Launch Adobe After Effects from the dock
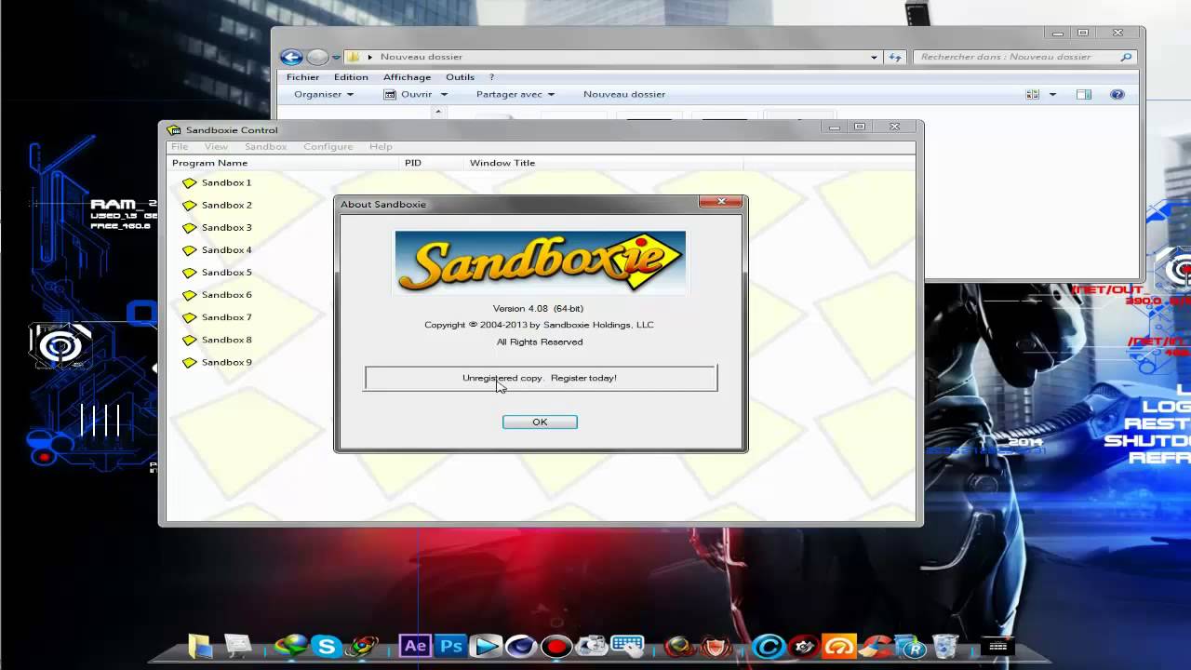This screenshot has height=670, width=1191. pyautogui.click(x=414, y=645)
